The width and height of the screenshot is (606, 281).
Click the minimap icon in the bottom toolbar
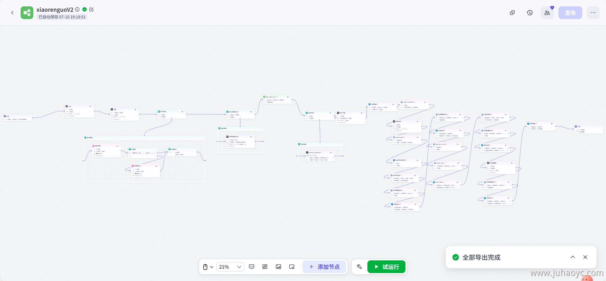coord(292,267)
